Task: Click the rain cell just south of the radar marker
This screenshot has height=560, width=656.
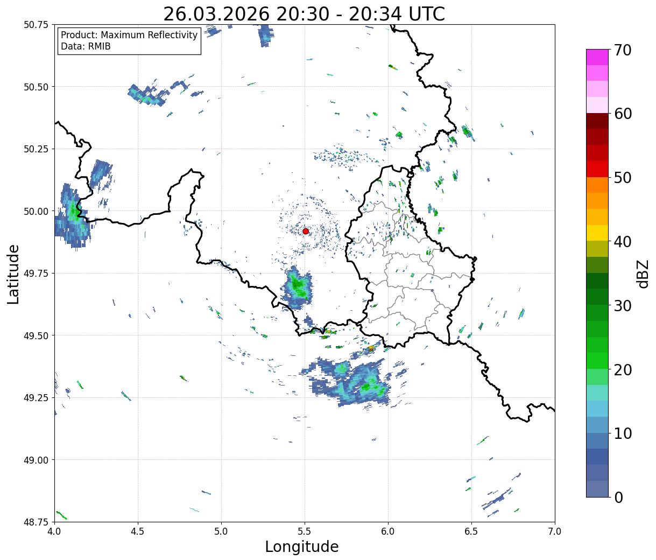Action: click(x=297, y=288)
